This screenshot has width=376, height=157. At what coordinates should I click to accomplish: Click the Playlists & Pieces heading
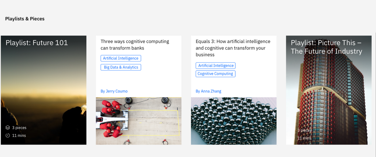click(25, 19)
